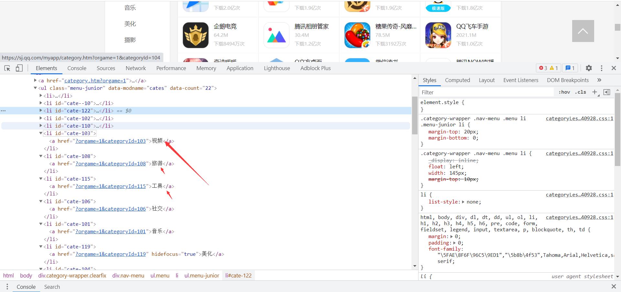This screenshot has width=621, height=292.
Task: Click the categoryId=103 href link
Action: coord(111,141)
